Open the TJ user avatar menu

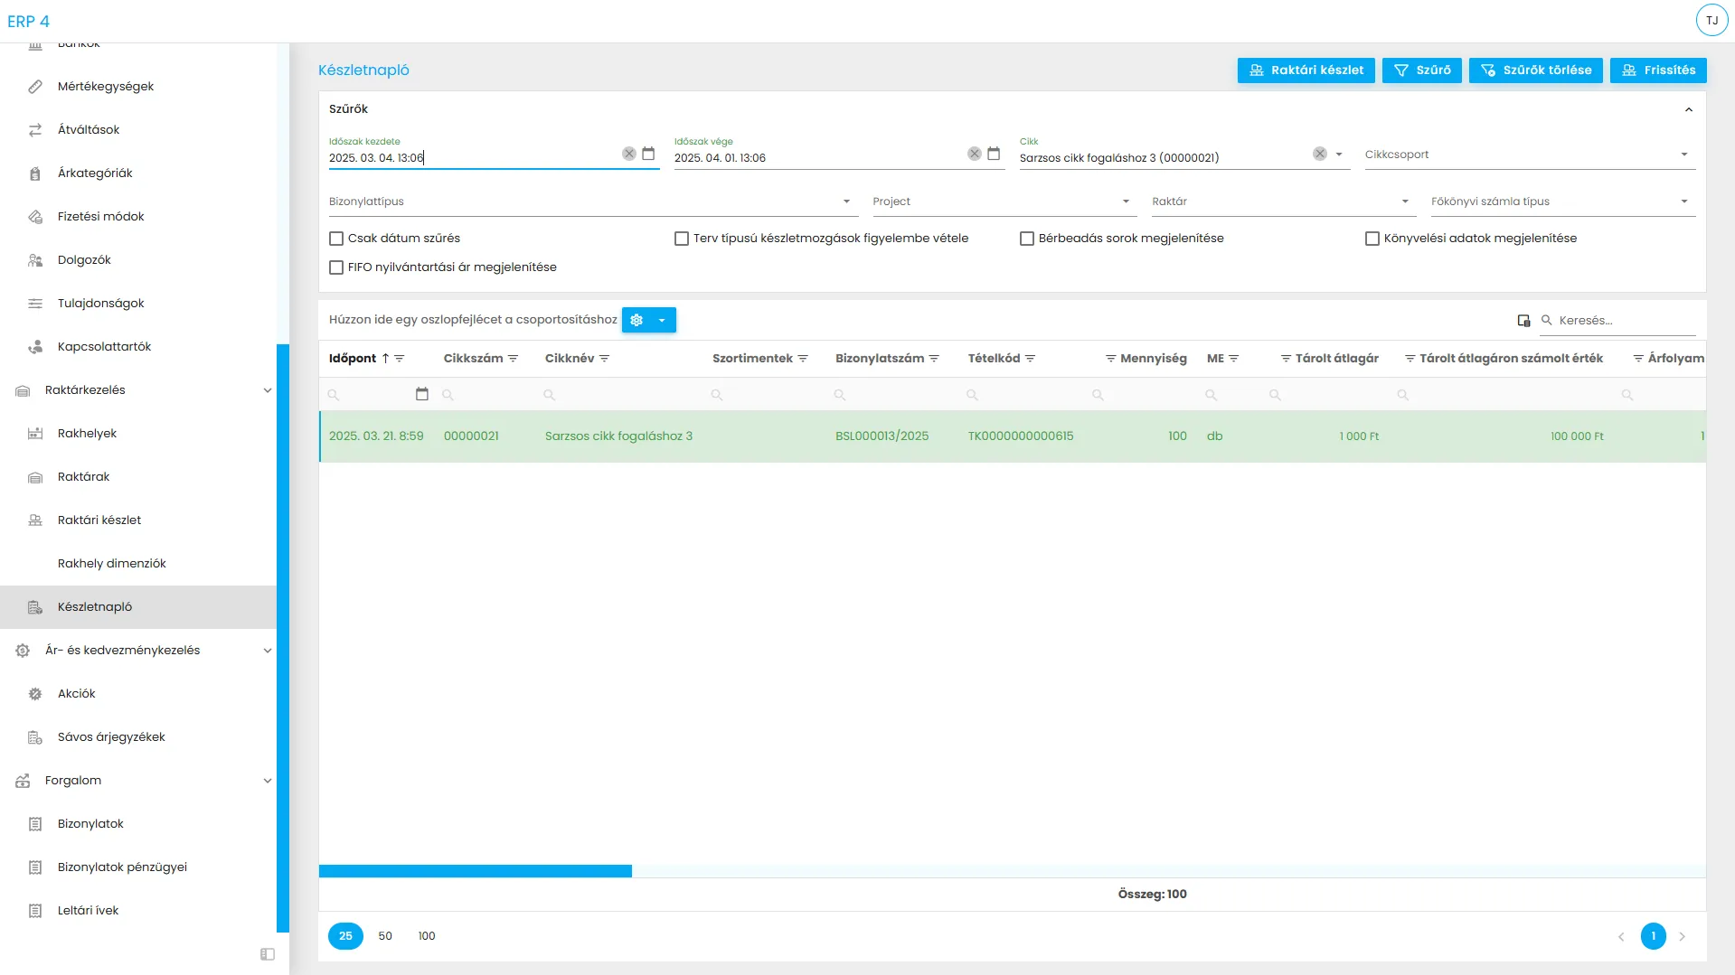click(1711, 20)
